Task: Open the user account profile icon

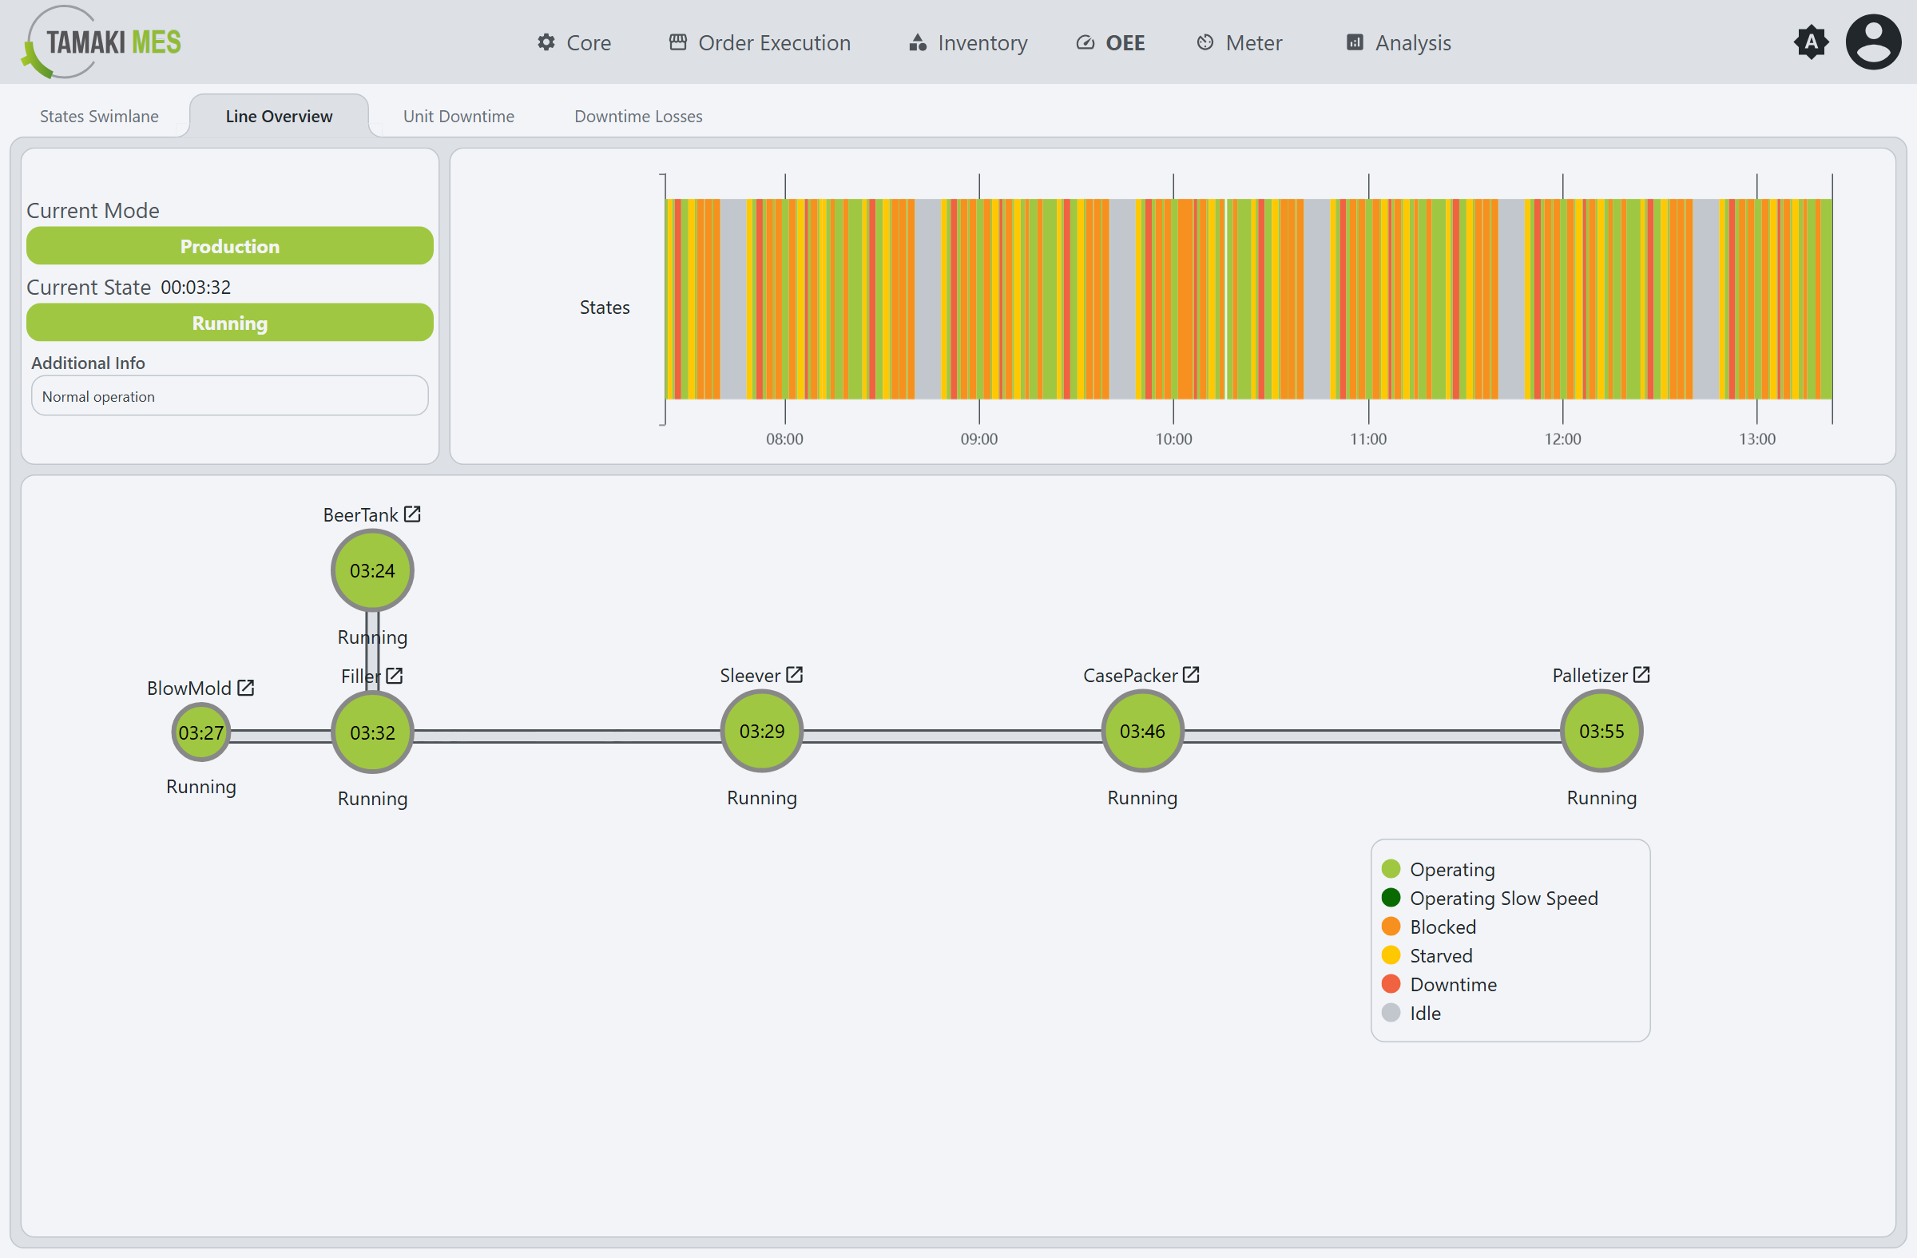Action: coord(1873,42)
